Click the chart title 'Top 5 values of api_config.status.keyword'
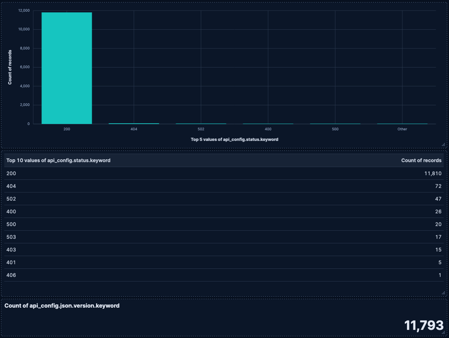The width and height of the screenshot is (449, 338). coord(235,139)
